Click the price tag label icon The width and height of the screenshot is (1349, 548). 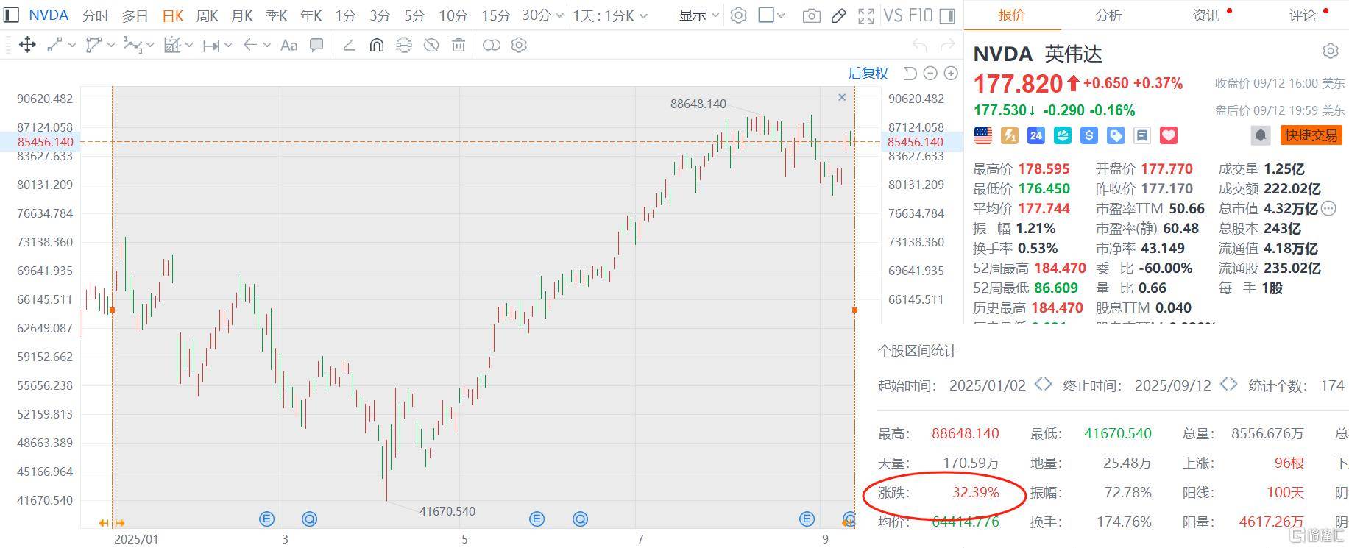(x=1116, y=135)
